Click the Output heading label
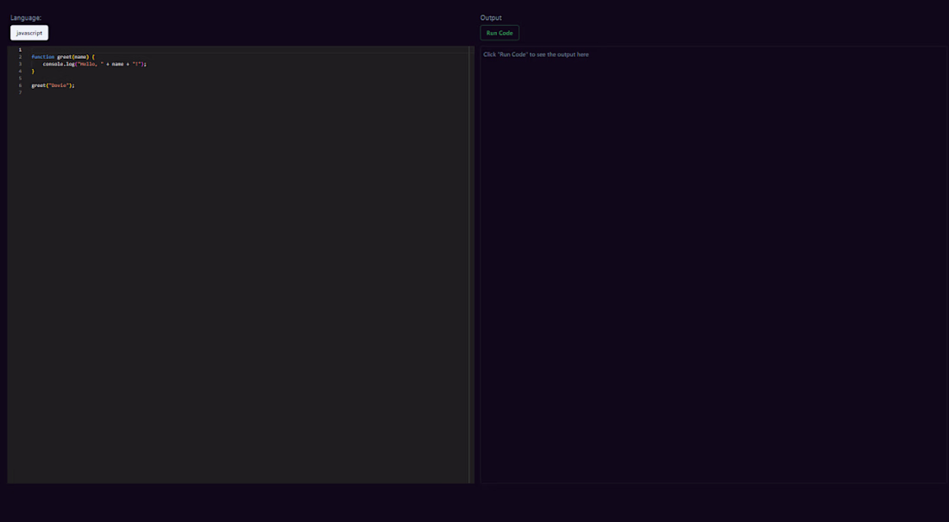The image size is (949, 522). tap(491, 17)
